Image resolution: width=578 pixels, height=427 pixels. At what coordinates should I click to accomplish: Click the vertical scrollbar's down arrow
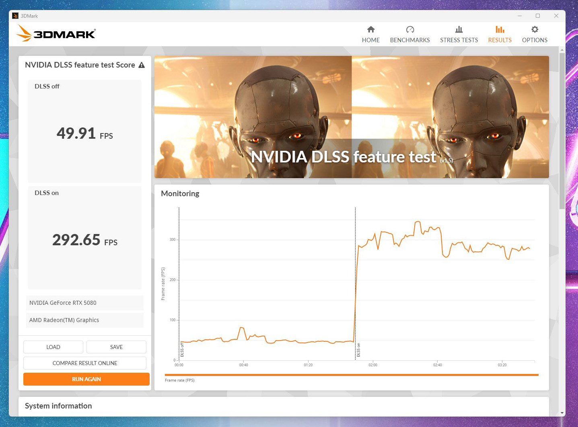[x=562, y=413]
